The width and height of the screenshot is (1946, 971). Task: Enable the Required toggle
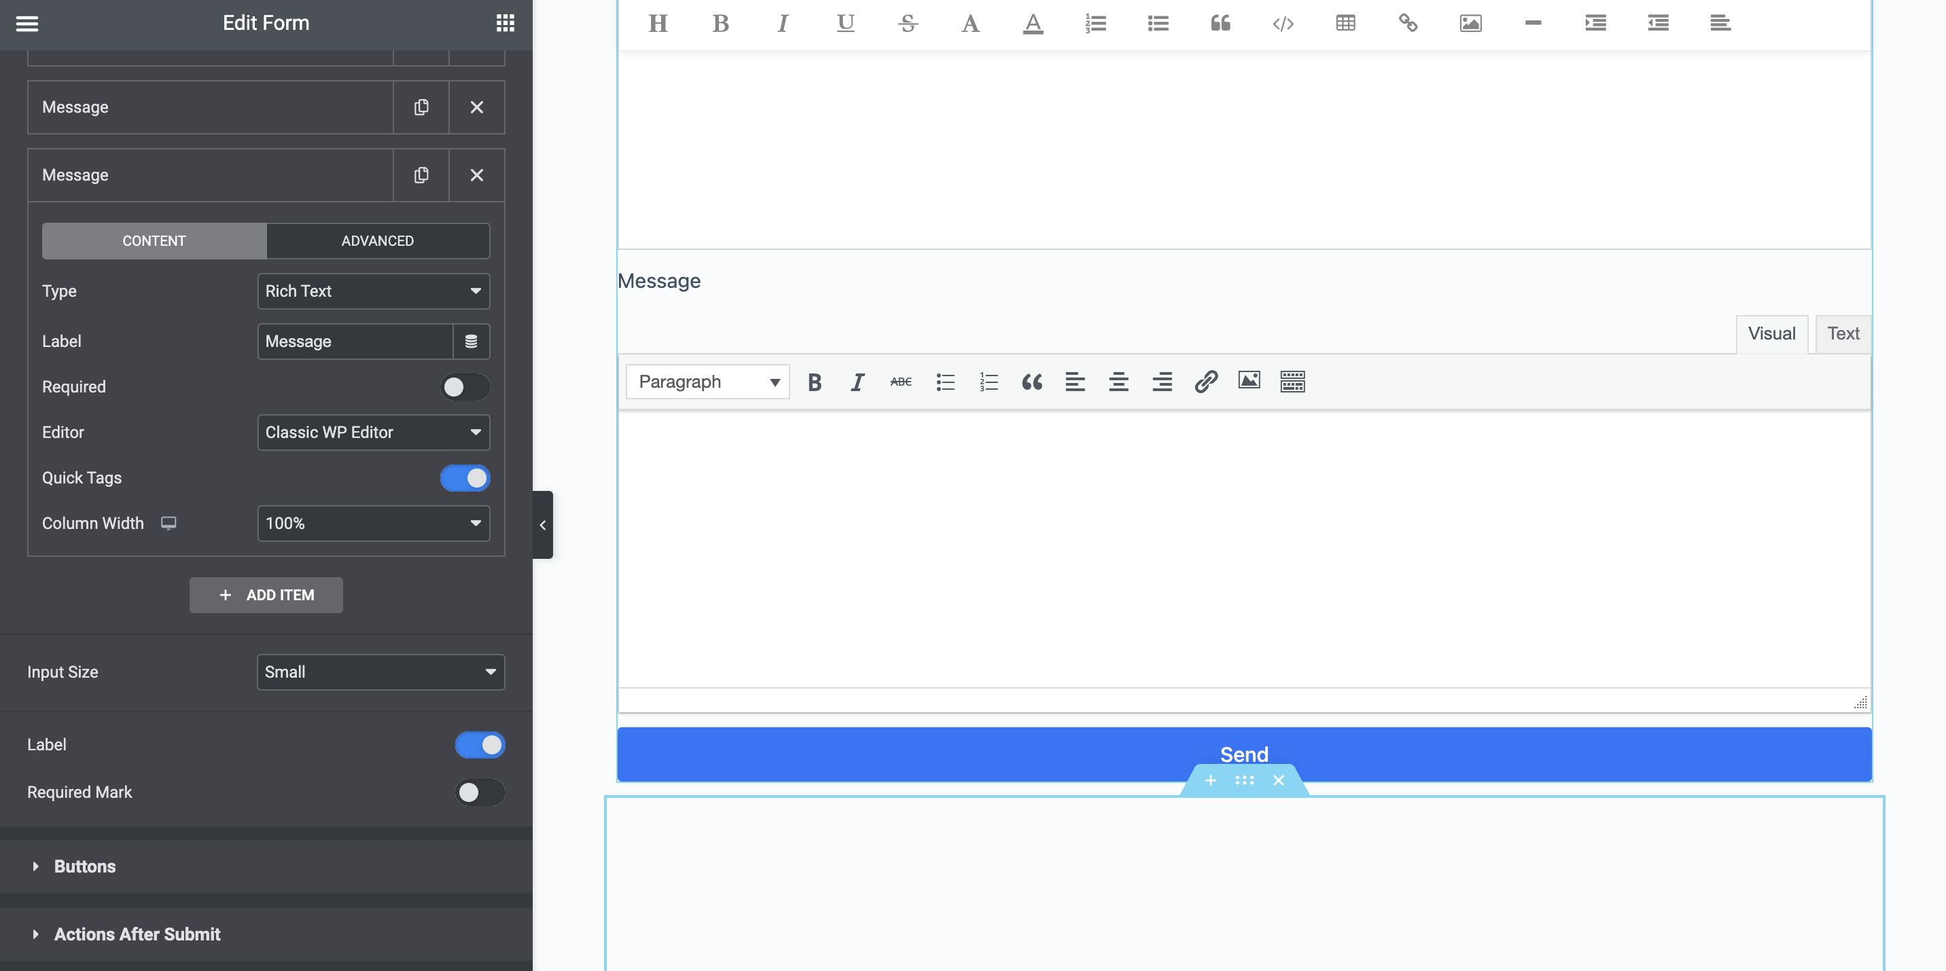(465, 387)
